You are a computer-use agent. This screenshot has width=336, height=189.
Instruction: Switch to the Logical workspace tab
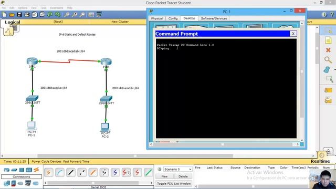[13, 22]
